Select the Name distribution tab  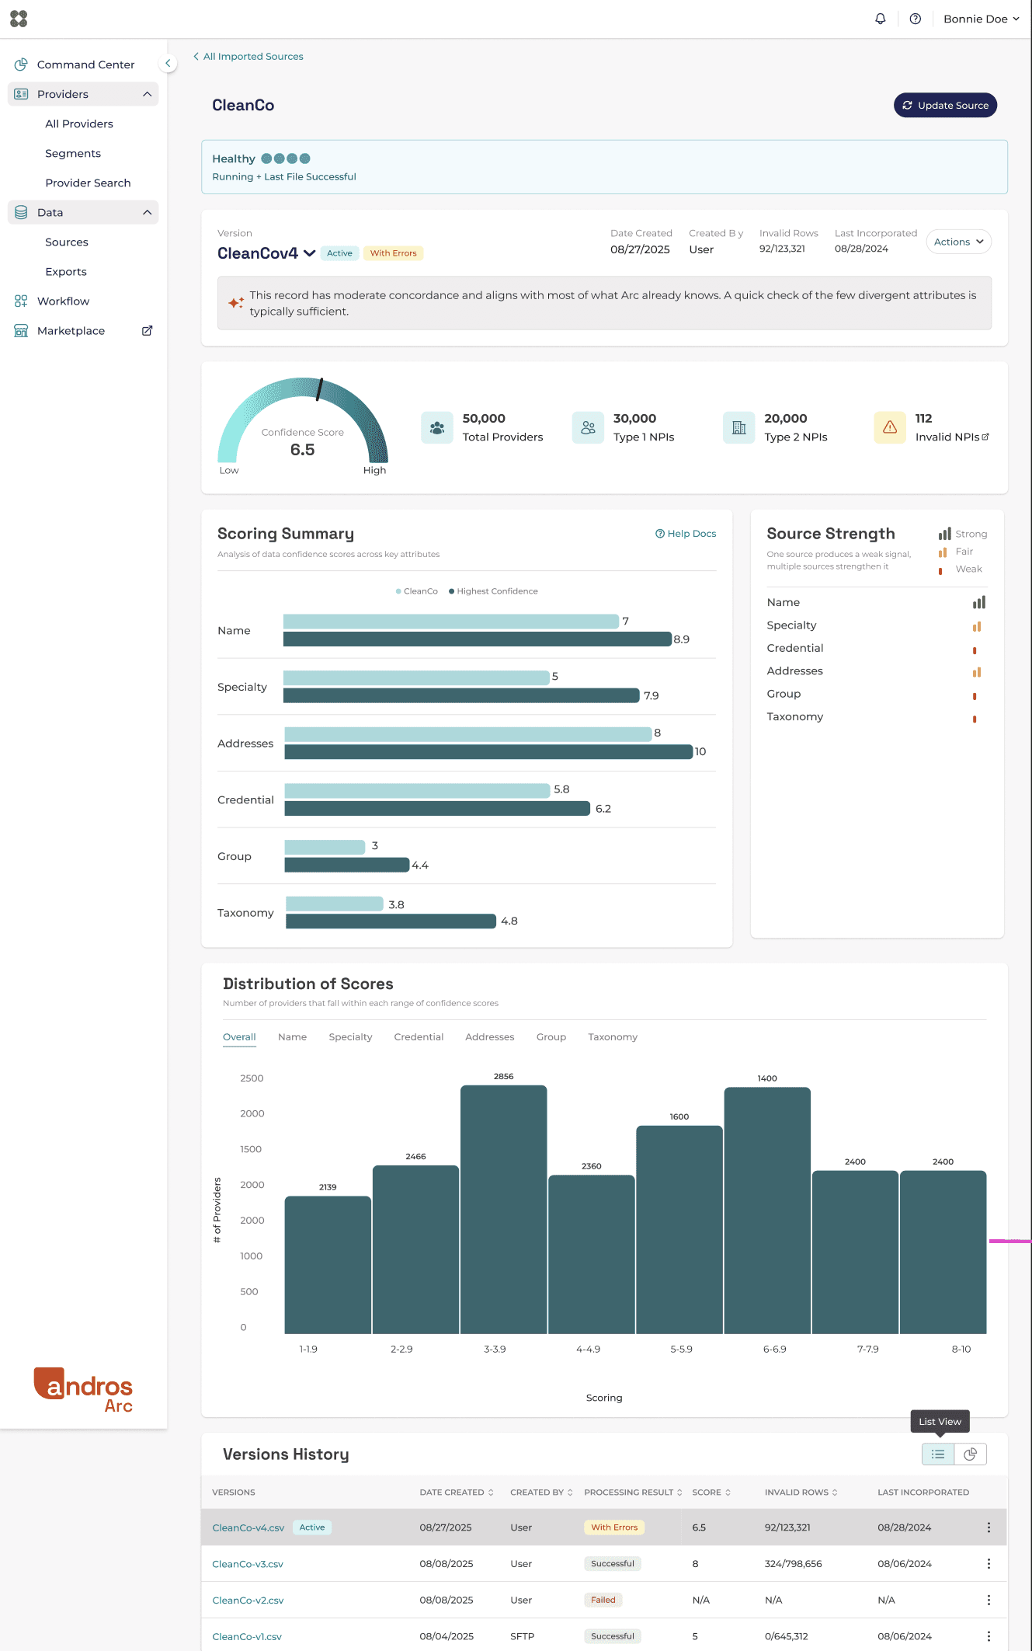pyautogui.click(x=293, y=1037)
